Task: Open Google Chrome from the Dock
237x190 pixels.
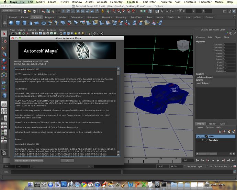Action: click(x=84, y=184)
